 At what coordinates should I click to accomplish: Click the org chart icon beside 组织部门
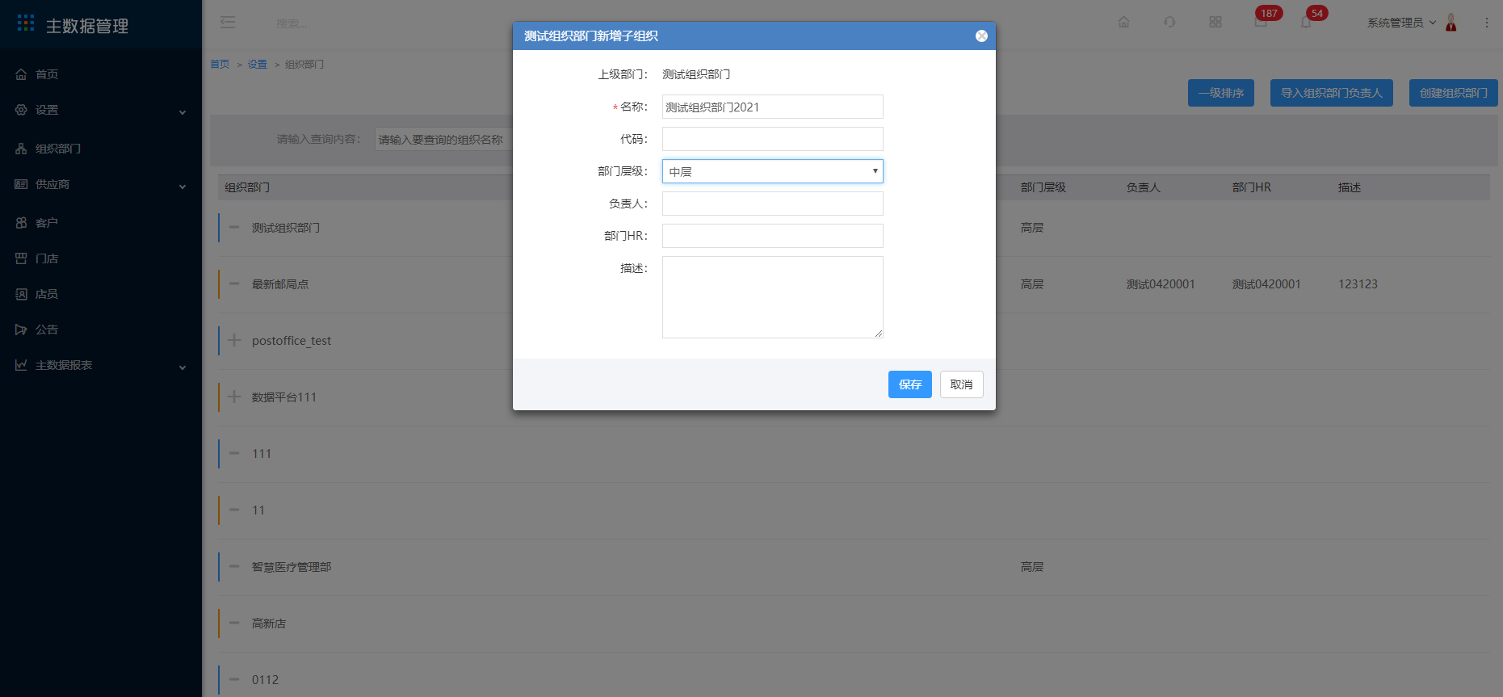click(21, 149)
